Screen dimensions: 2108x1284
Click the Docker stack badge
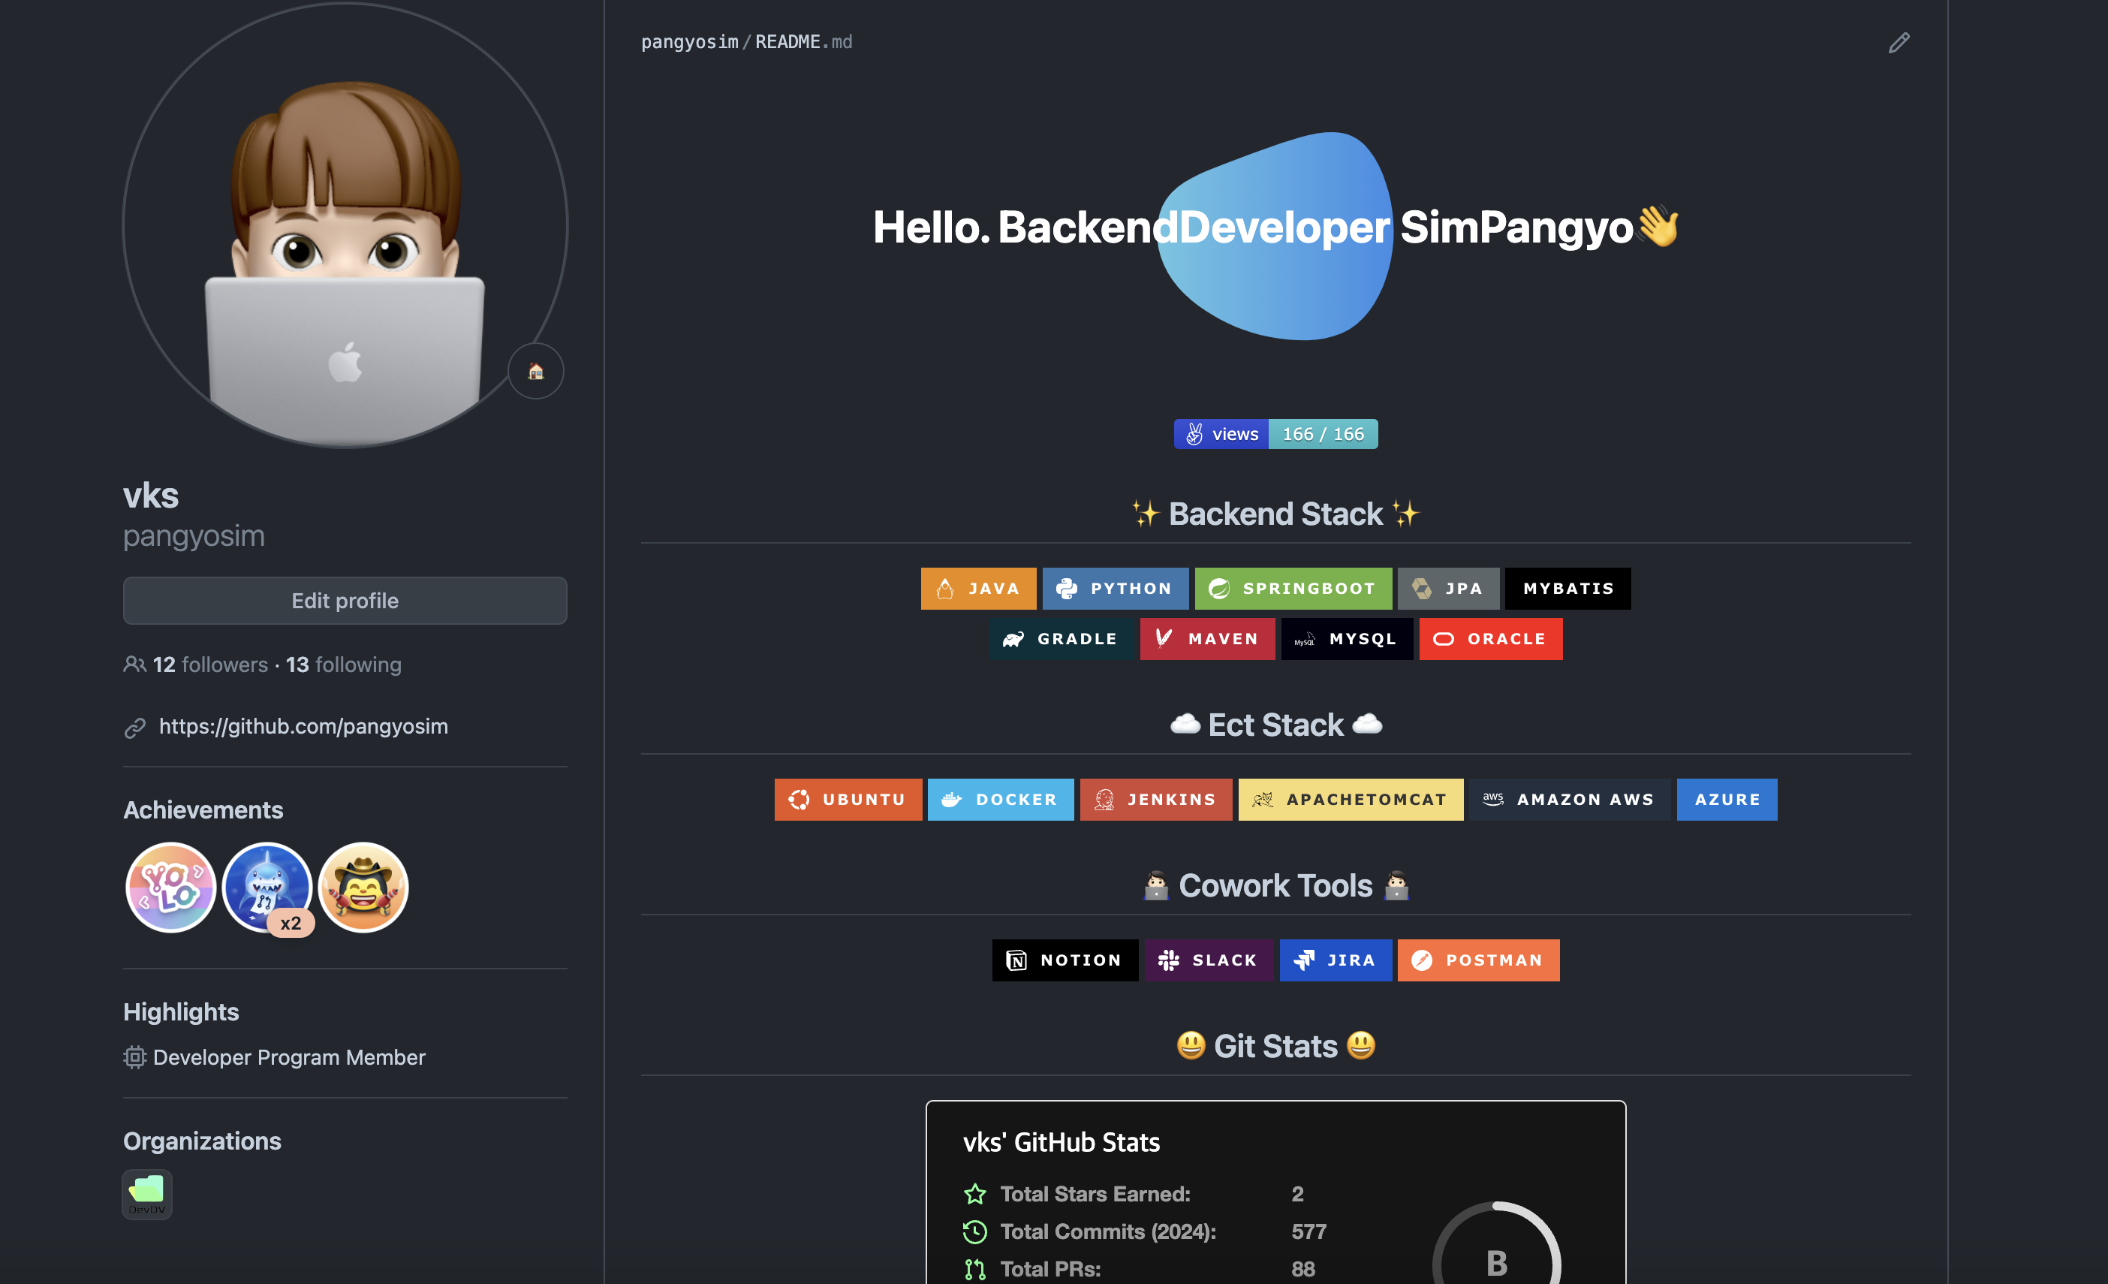click(1000, 800)
